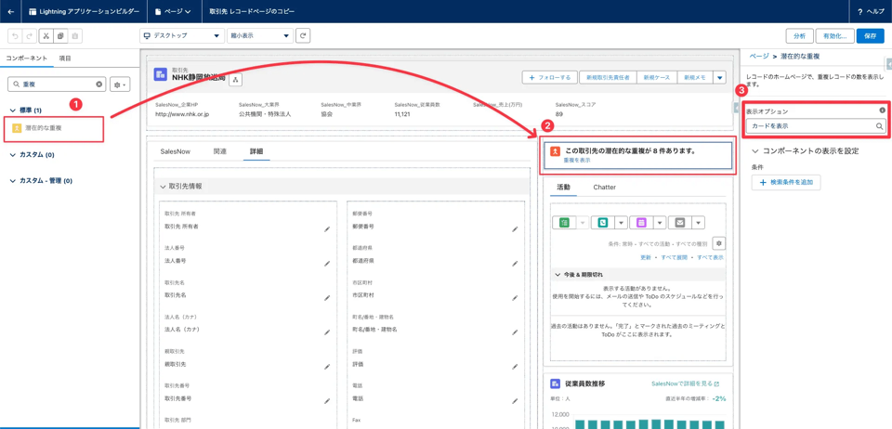Click the log a call icon button
The image size is (892, 429).
pyautogui.click(x=602, y=223)
